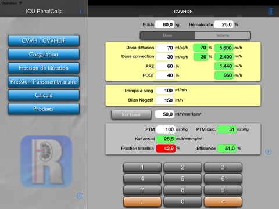Open the info icon beside ICU RenalCalc title
The height and width of the screenshot is (209, 279).
[x=80, y=11]
